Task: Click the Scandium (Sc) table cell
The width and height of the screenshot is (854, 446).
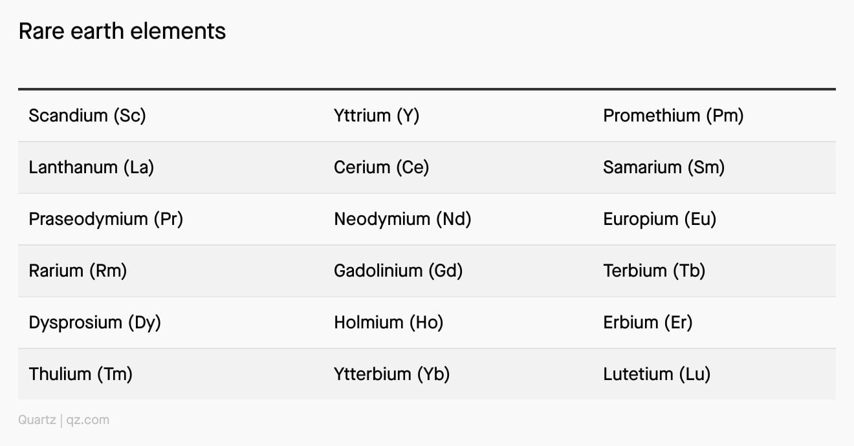Action: pos(87,116)
